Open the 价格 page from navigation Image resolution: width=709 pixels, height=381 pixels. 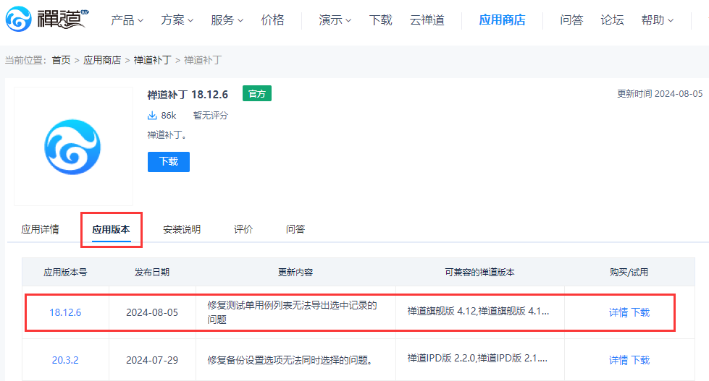(272, 20)
